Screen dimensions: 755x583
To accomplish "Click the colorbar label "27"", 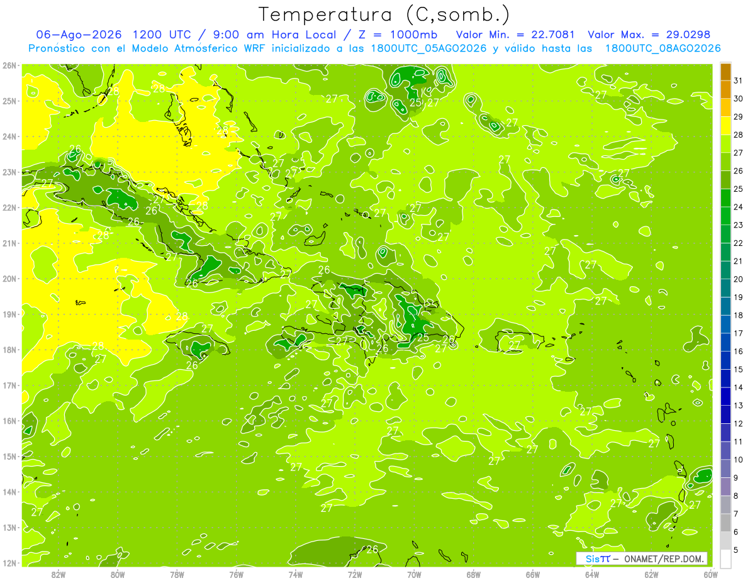I will pyautogui.click(x=738, y=153).
